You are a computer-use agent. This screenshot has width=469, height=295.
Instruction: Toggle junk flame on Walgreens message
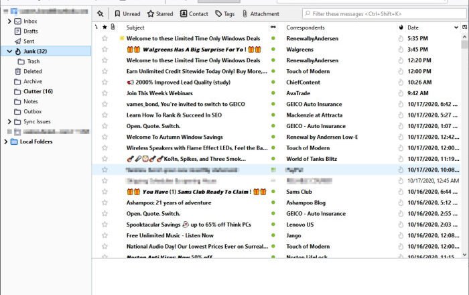point(401,50)
